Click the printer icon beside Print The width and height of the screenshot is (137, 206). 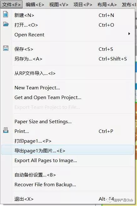coord(6,130)
